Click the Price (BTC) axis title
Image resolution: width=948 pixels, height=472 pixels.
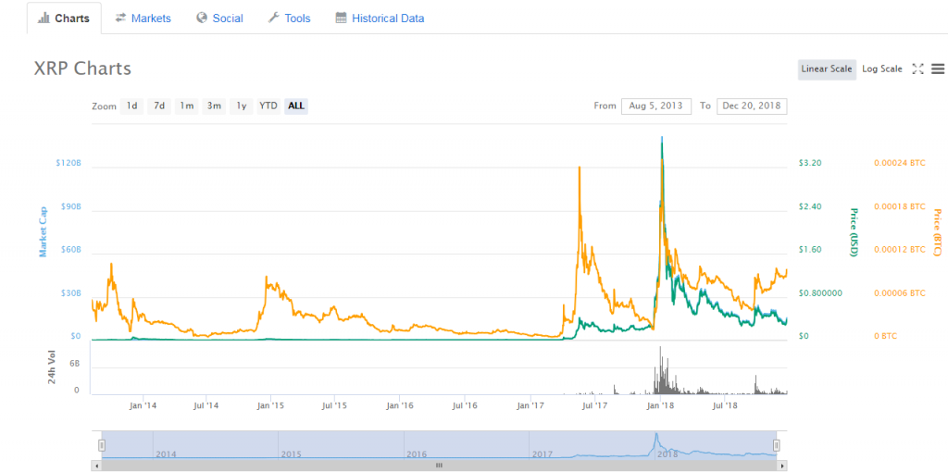(937, 232)
